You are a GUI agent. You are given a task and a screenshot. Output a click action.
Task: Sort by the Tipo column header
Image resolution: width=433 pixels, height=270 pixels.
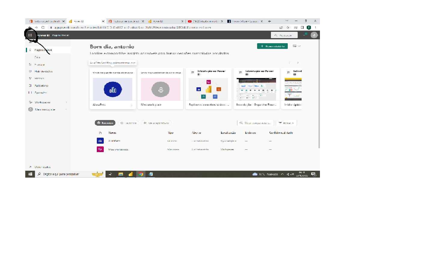[170, 133]
